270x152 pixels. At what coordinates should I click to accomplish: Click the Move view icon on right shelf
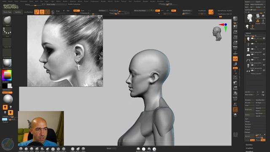coord(235,83)
